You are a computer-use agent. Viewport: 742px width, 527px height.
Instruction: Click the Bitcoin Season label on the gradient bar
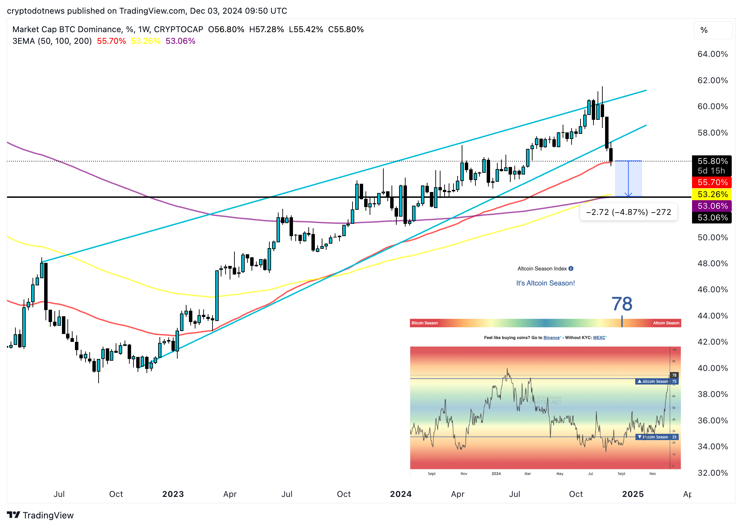pos(425,323)
